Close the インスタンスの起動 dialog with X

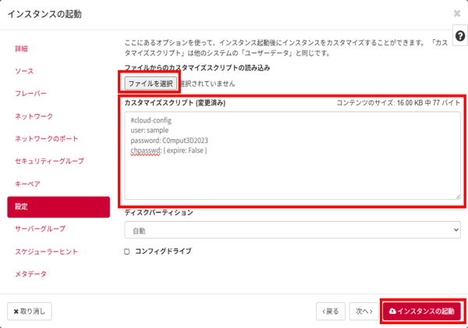click(x=456, y=14)
